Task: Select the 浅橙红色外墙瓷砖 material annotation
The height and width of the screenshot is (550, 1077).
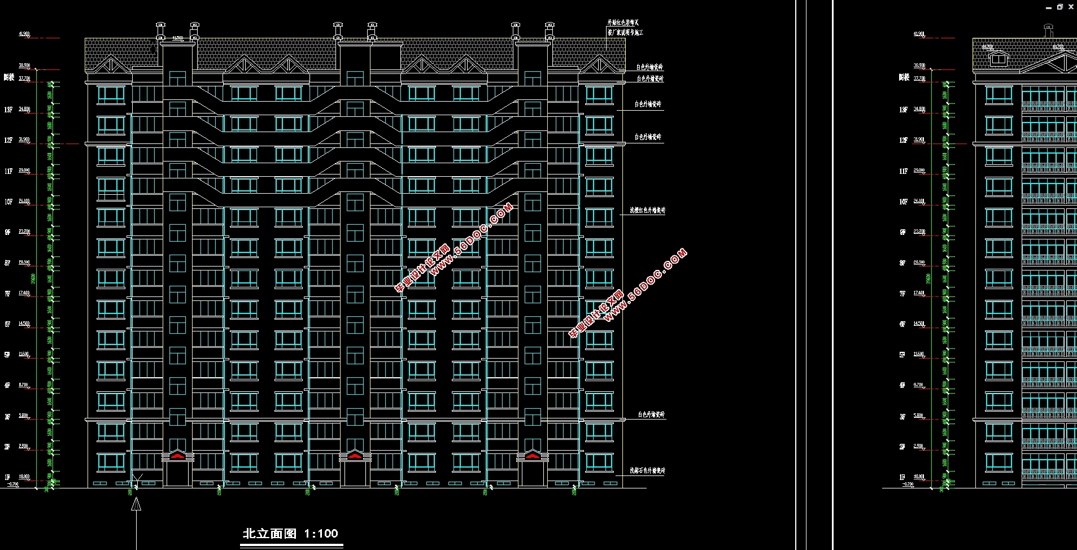Action: pyautogui.click(x=647, y=210)
